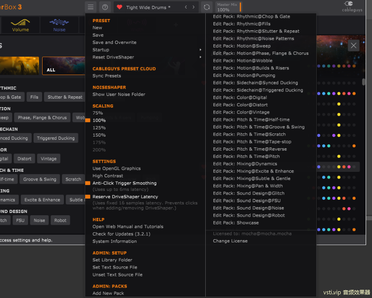Select Save and Overwrite
Viewport: 372px width, 298px height.
click(x=114, y=43)
